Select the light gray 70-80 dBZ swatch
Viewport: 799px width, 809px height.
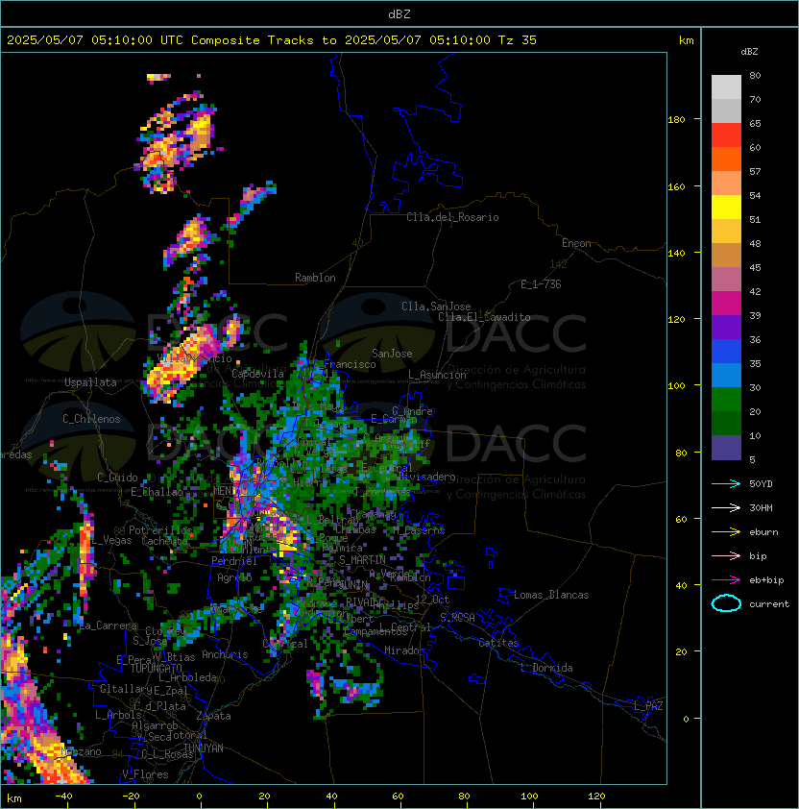click(x=726, y=87)
